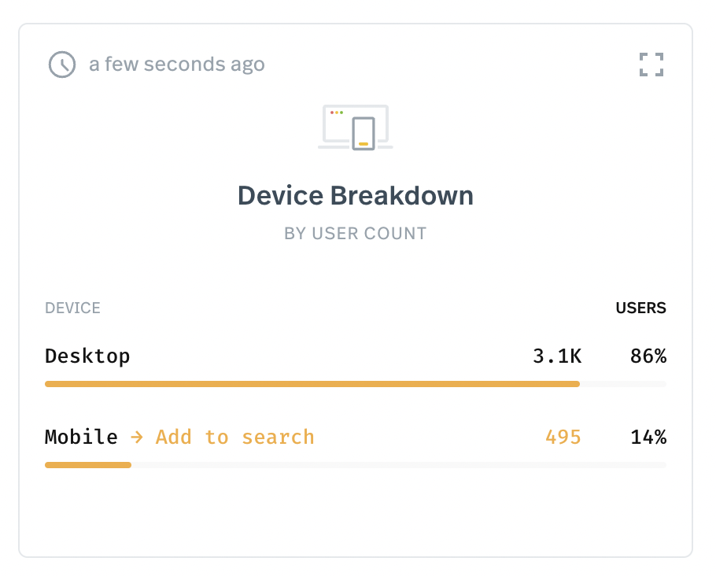Click the Add to search link

click(x=234, y=438)
